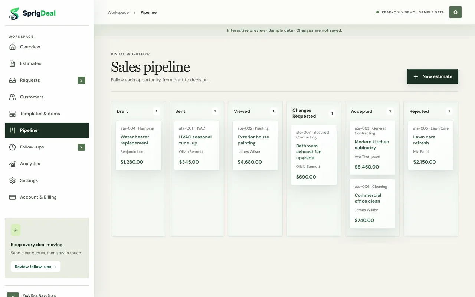Image resolution: width=475 pixels, height=297 pixels.
Task: Open the Settings menu label
Action: pyautogui.click(x=29, y=180)
